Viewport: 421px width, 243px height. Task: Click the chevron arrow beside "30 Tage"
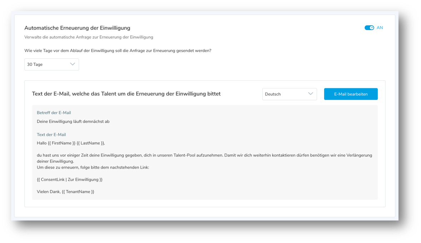pyautogui.click(x=73, y=64)
